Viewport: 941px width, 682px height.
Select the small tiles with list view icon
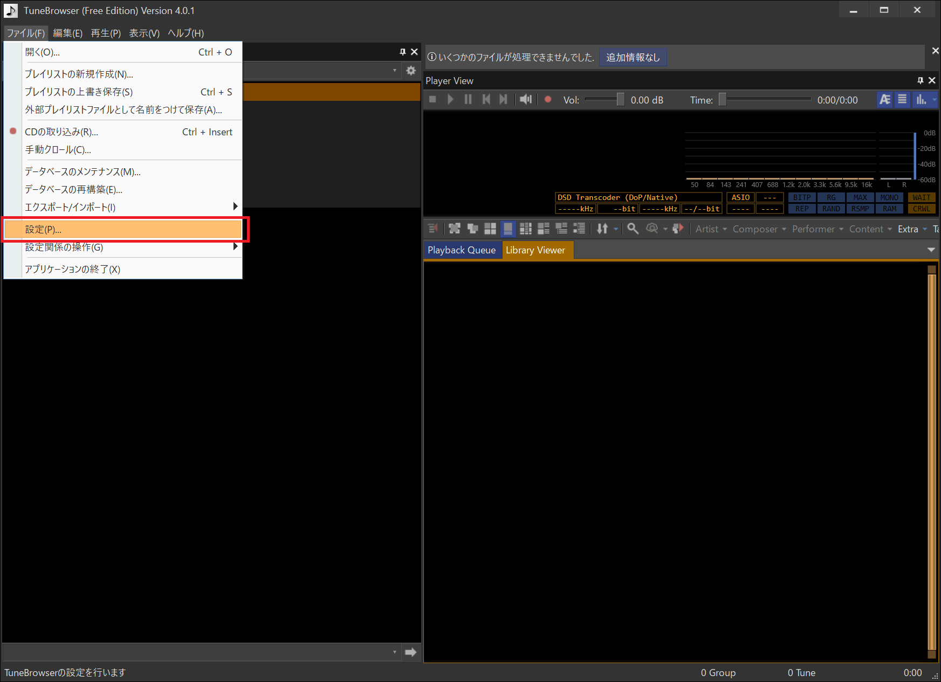coord(526,229)
